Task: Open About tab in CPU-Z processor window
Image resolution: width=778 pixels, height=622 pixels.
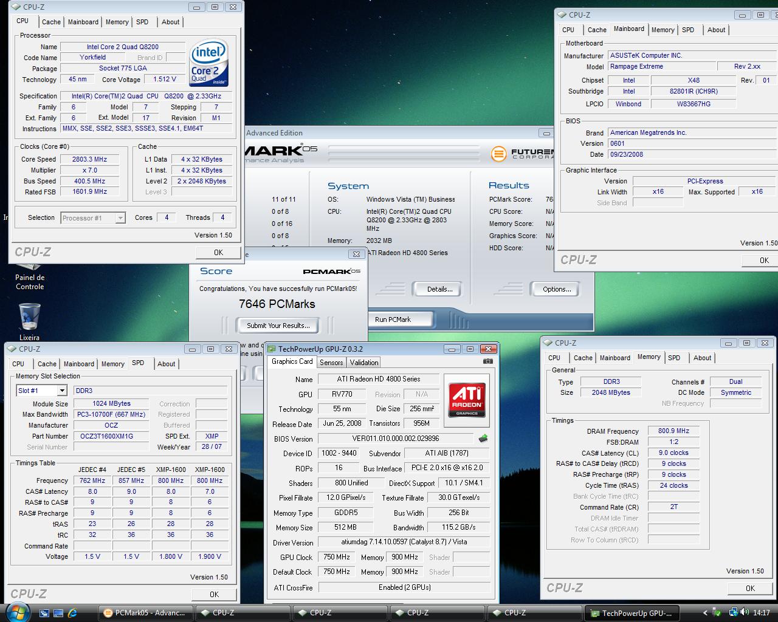Action: (x=170, y=22)
